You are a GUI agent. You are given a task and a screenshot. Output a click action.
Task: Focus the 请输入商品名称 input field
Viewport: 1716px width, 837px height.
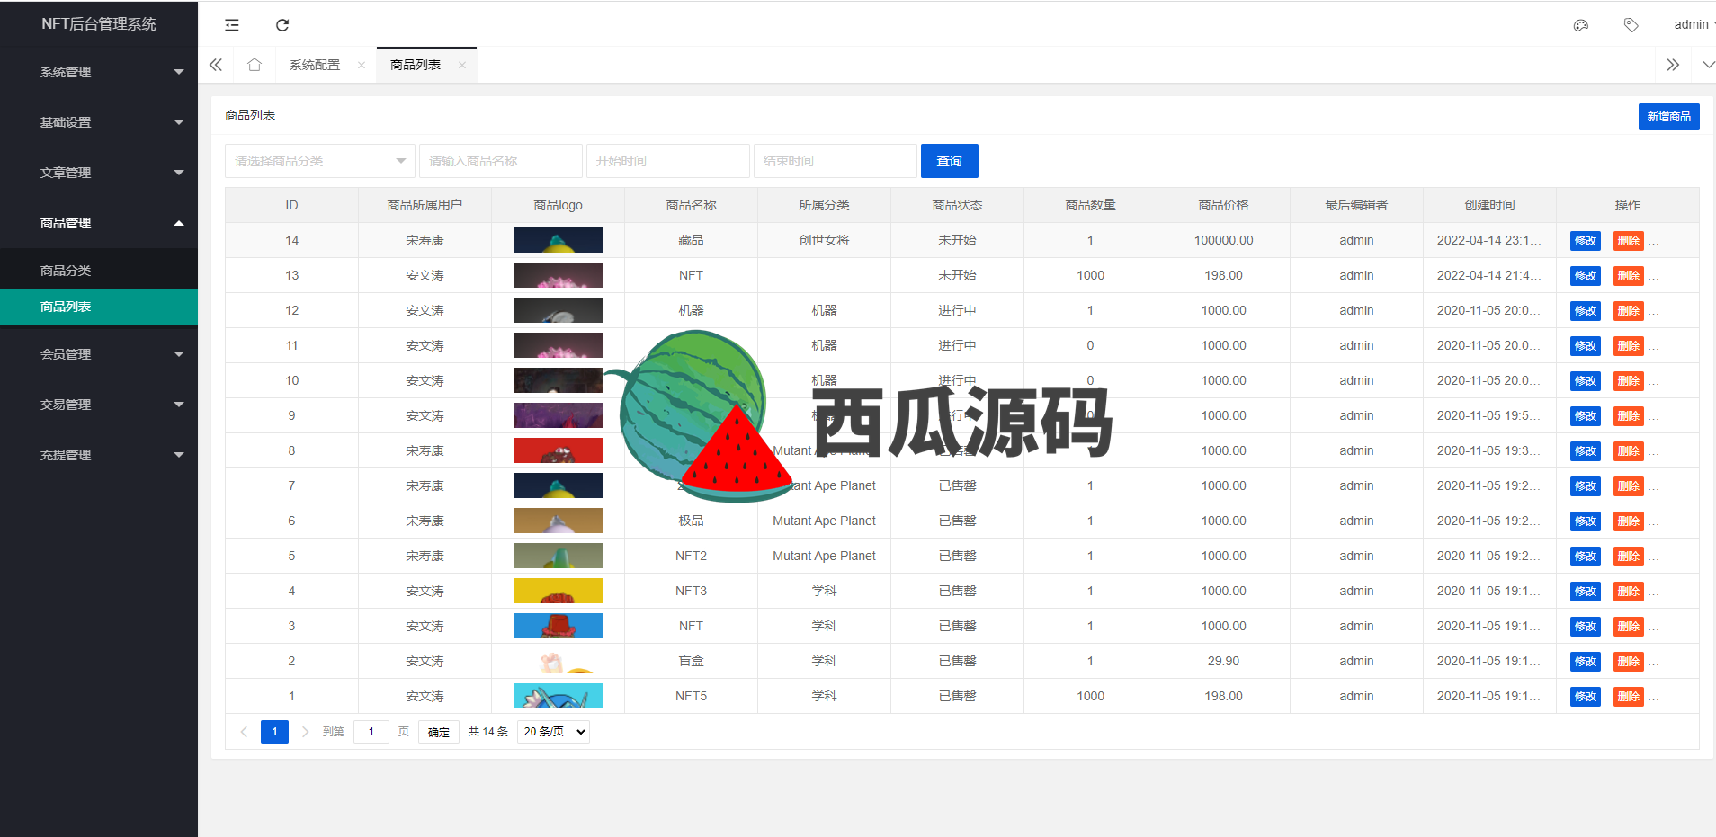coord(501,161)
